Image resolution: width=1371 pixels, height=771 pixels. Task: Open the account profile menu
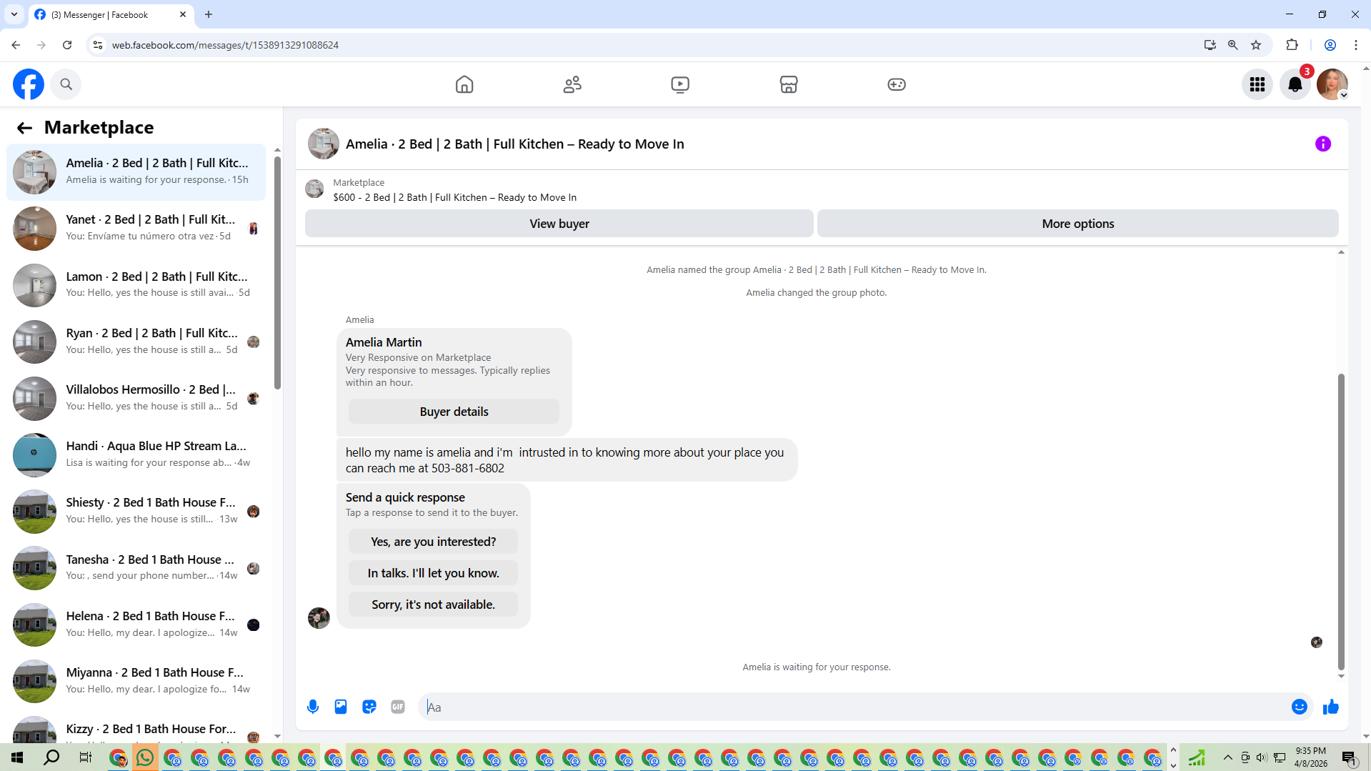tap(1332, 84)
